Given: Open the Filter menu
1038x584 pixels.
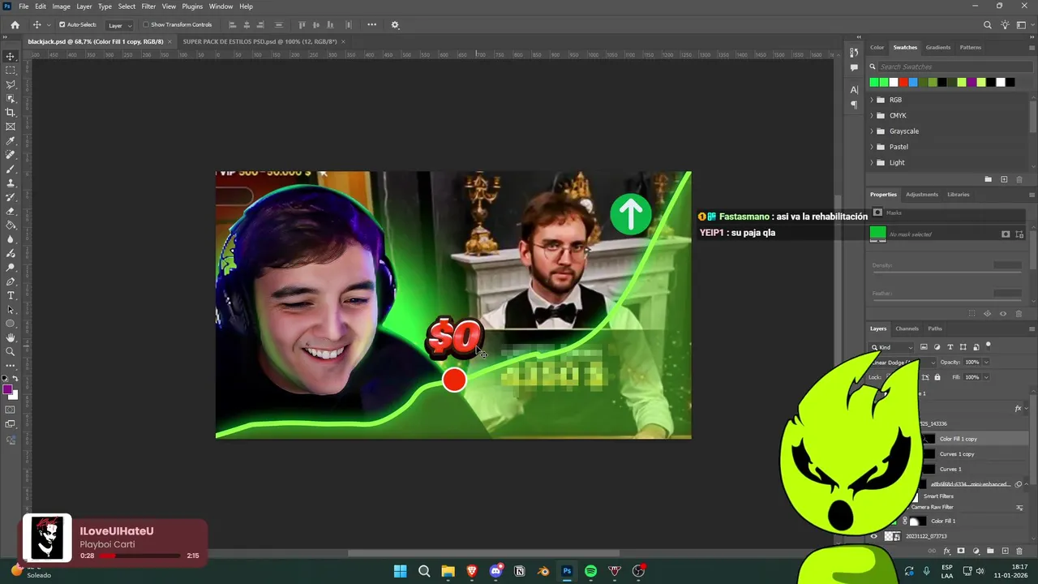Looking at the screenshot, I should pyautogui.click(x=148, y=6).
